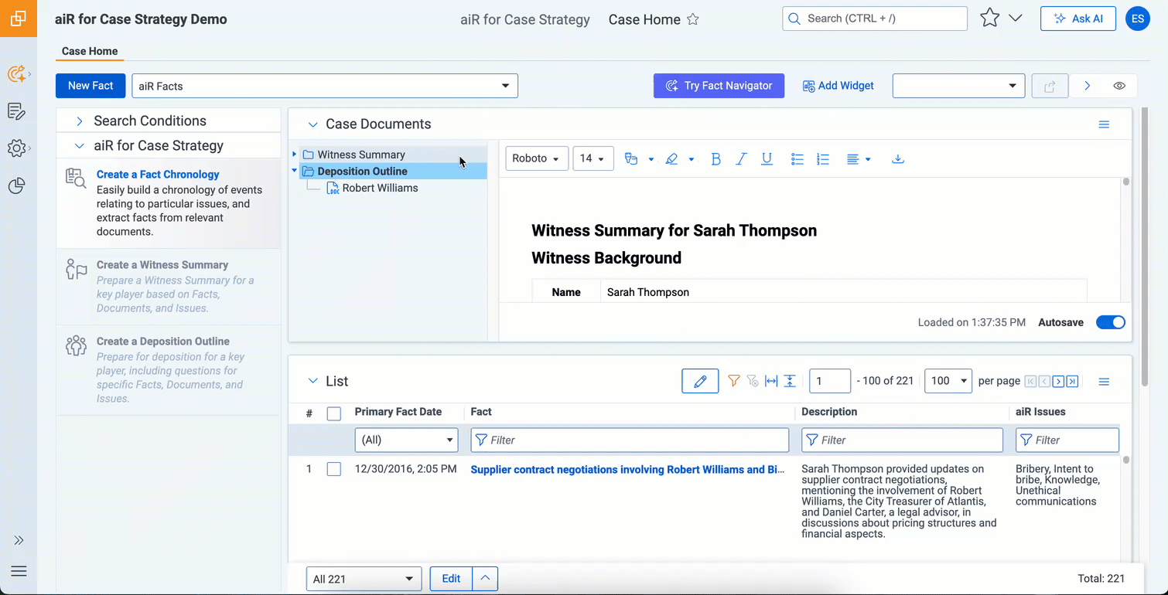
Task: Insert a bulleted list
Action: coord(797,159)
